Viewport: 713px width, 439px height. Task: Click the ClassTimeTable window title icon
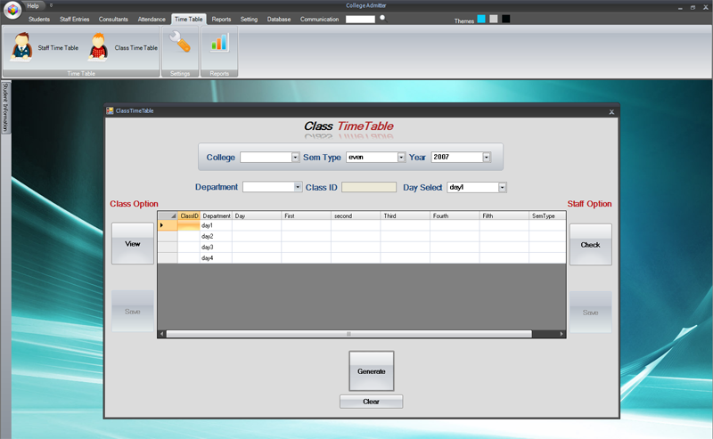pos(110,110)
